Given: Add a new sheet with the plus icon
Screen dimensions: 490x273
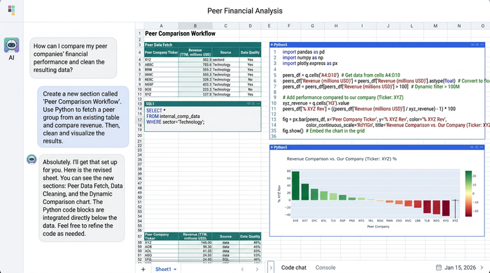Looking at the screenshot, I should point(143,269).
